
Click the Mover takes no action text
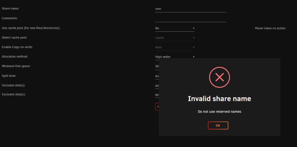270,28
